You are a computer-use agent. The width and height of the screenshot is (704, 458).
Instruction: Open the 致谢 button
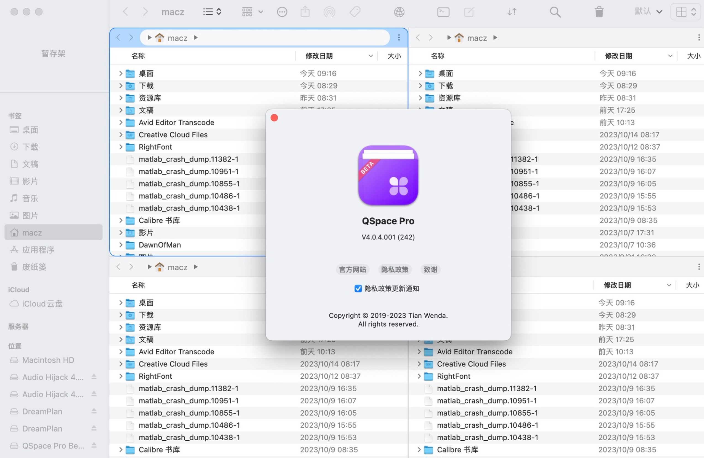point(430,269)
